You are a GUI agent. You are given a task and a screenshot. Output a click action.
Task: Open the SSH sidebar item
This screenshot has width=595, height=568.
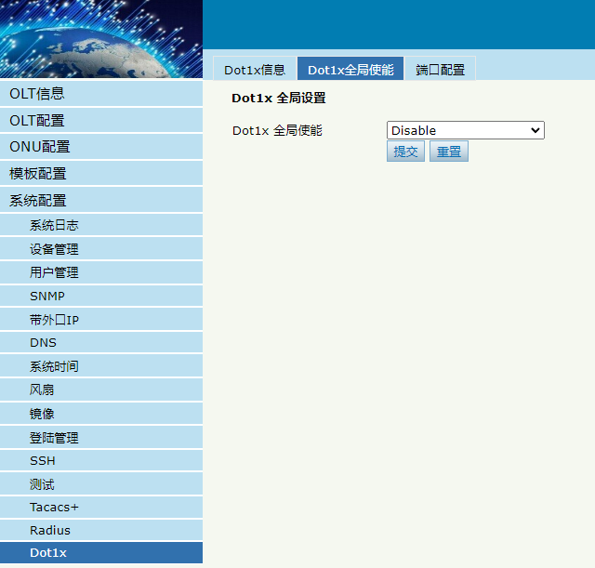pyautogui.click(x=101, y=460)
